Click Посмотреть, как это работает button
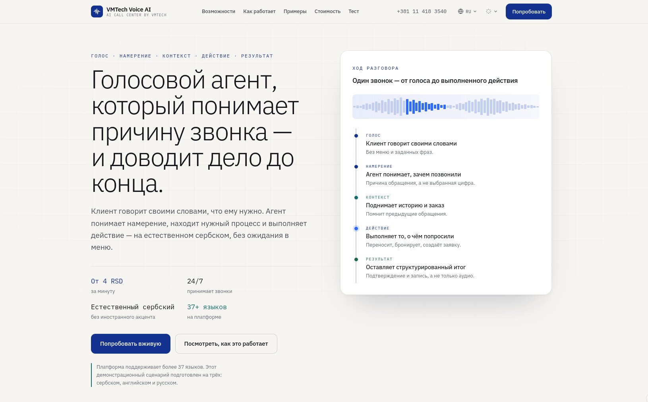 tap(226, 344)
